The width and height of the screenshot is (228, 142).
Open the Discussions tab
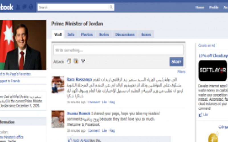(x=125, y=34)
